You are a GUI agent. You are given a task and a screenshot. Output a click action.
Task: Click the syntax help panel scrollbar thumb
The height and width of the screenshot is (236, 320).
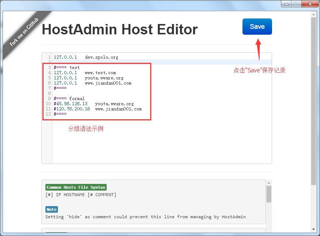tap(269, 194)
